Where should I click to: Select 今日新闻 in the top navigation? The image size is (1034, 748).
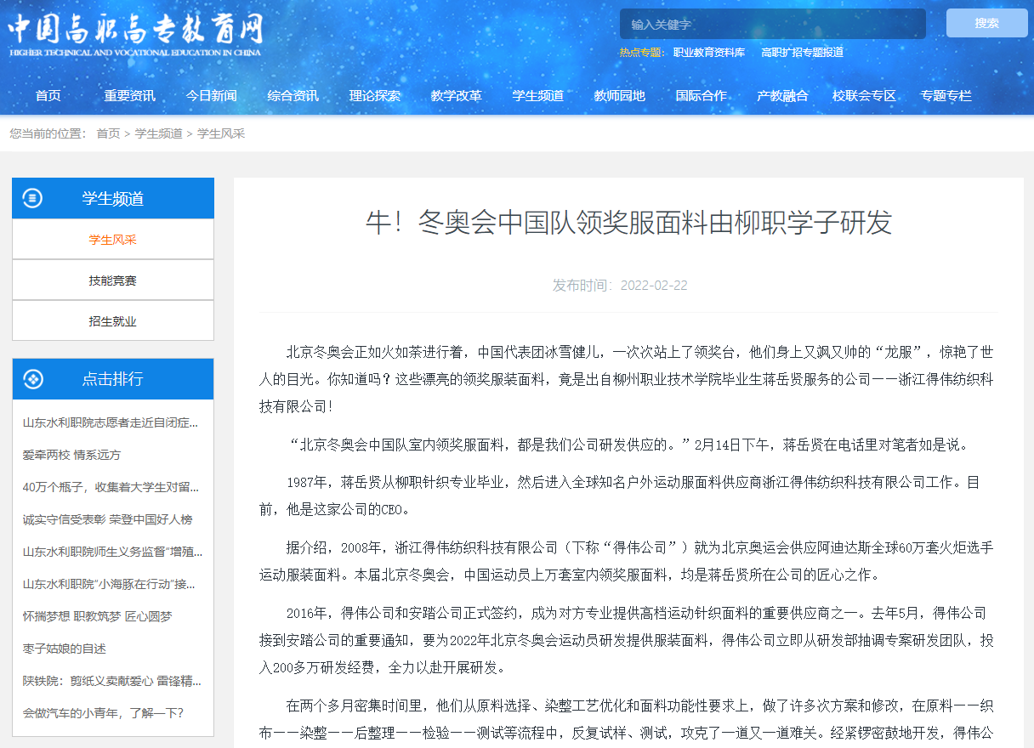(211, 96)
